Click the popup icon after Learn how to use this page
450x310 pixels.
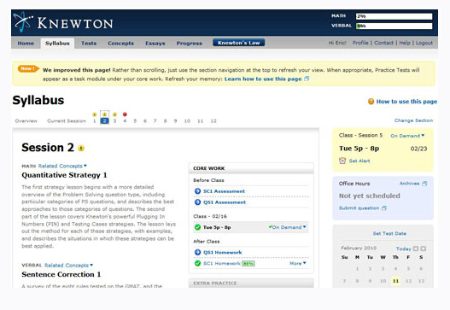[x=307, y=79]
